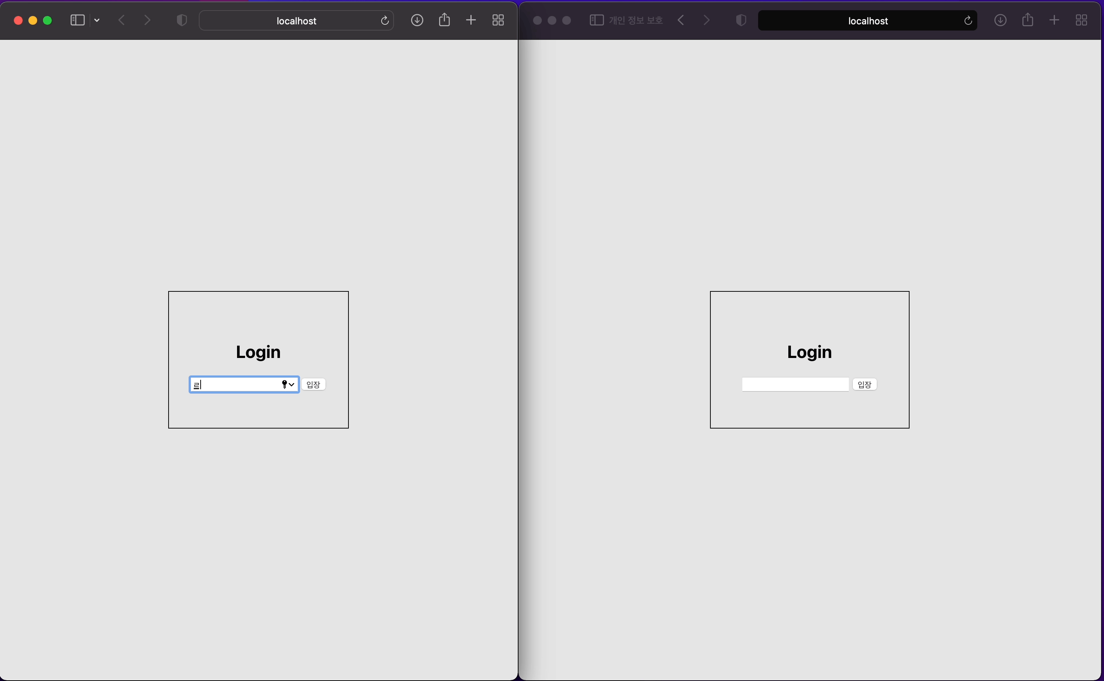Open share menu in right private window
Viewport: 1104px width, 681px height.
click(x=1028, y=20)
